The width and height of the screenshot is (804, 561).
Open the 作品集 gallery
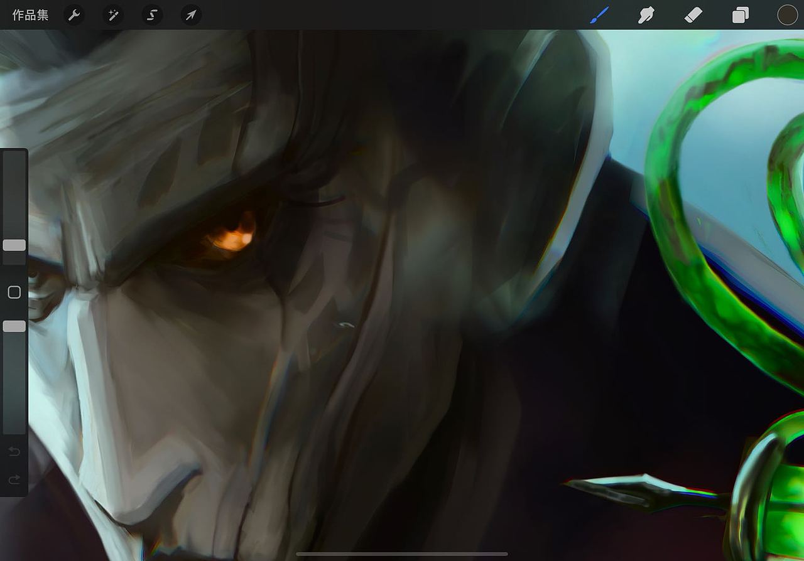pyautogui.click(x=30, y=15)
